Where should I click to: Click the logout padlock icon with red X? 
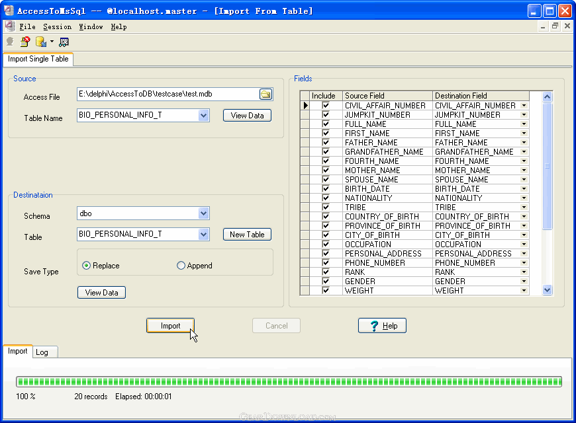pos(25,42)
